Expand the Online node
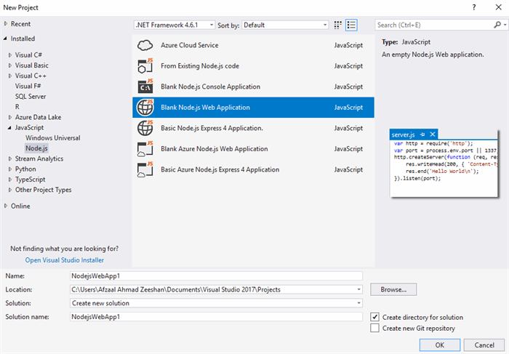This screenshot has height=354, width=509. pos(6,206)
